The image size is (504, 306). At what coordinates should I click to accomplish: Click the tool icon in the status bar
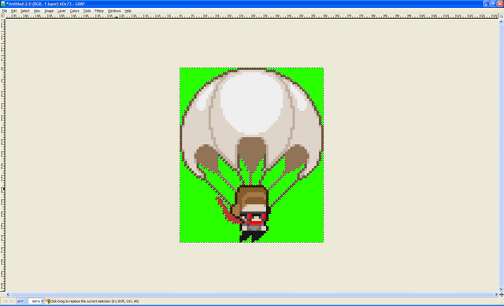click(x=47, y=301)
